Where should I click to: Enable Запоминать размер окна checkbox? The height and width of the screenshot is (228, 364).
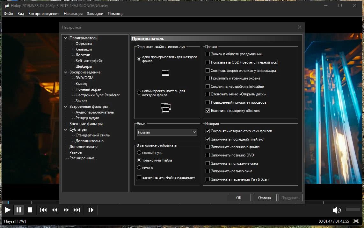click(208, 171)
